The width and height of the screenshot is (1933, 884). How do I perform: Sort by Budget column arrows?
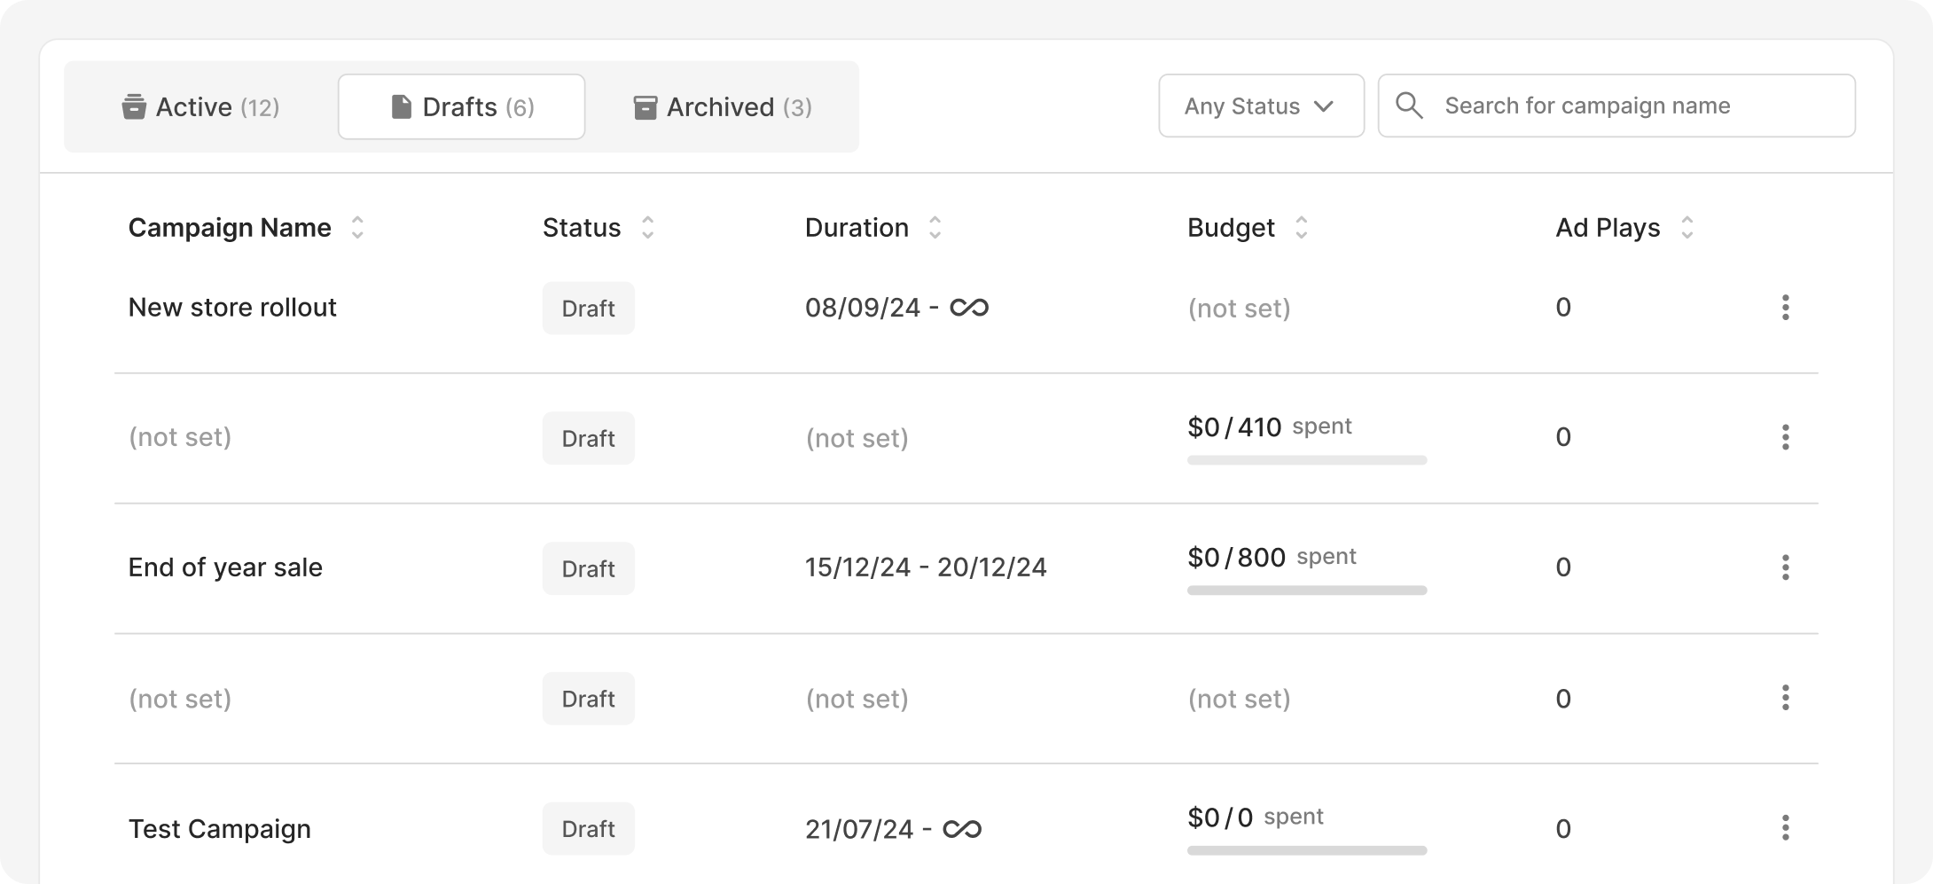tap(1301, 228)
